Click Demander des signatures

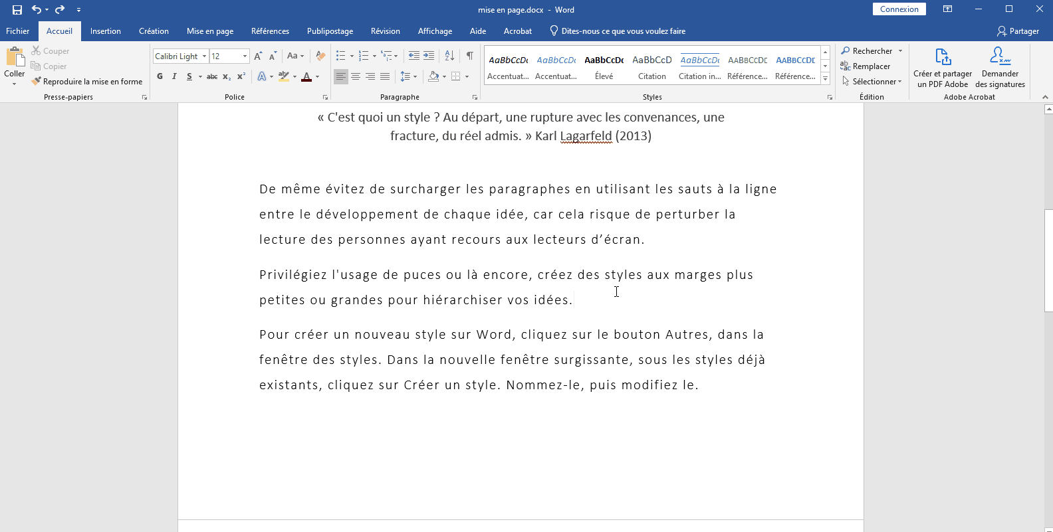[x=1000, y=67]
